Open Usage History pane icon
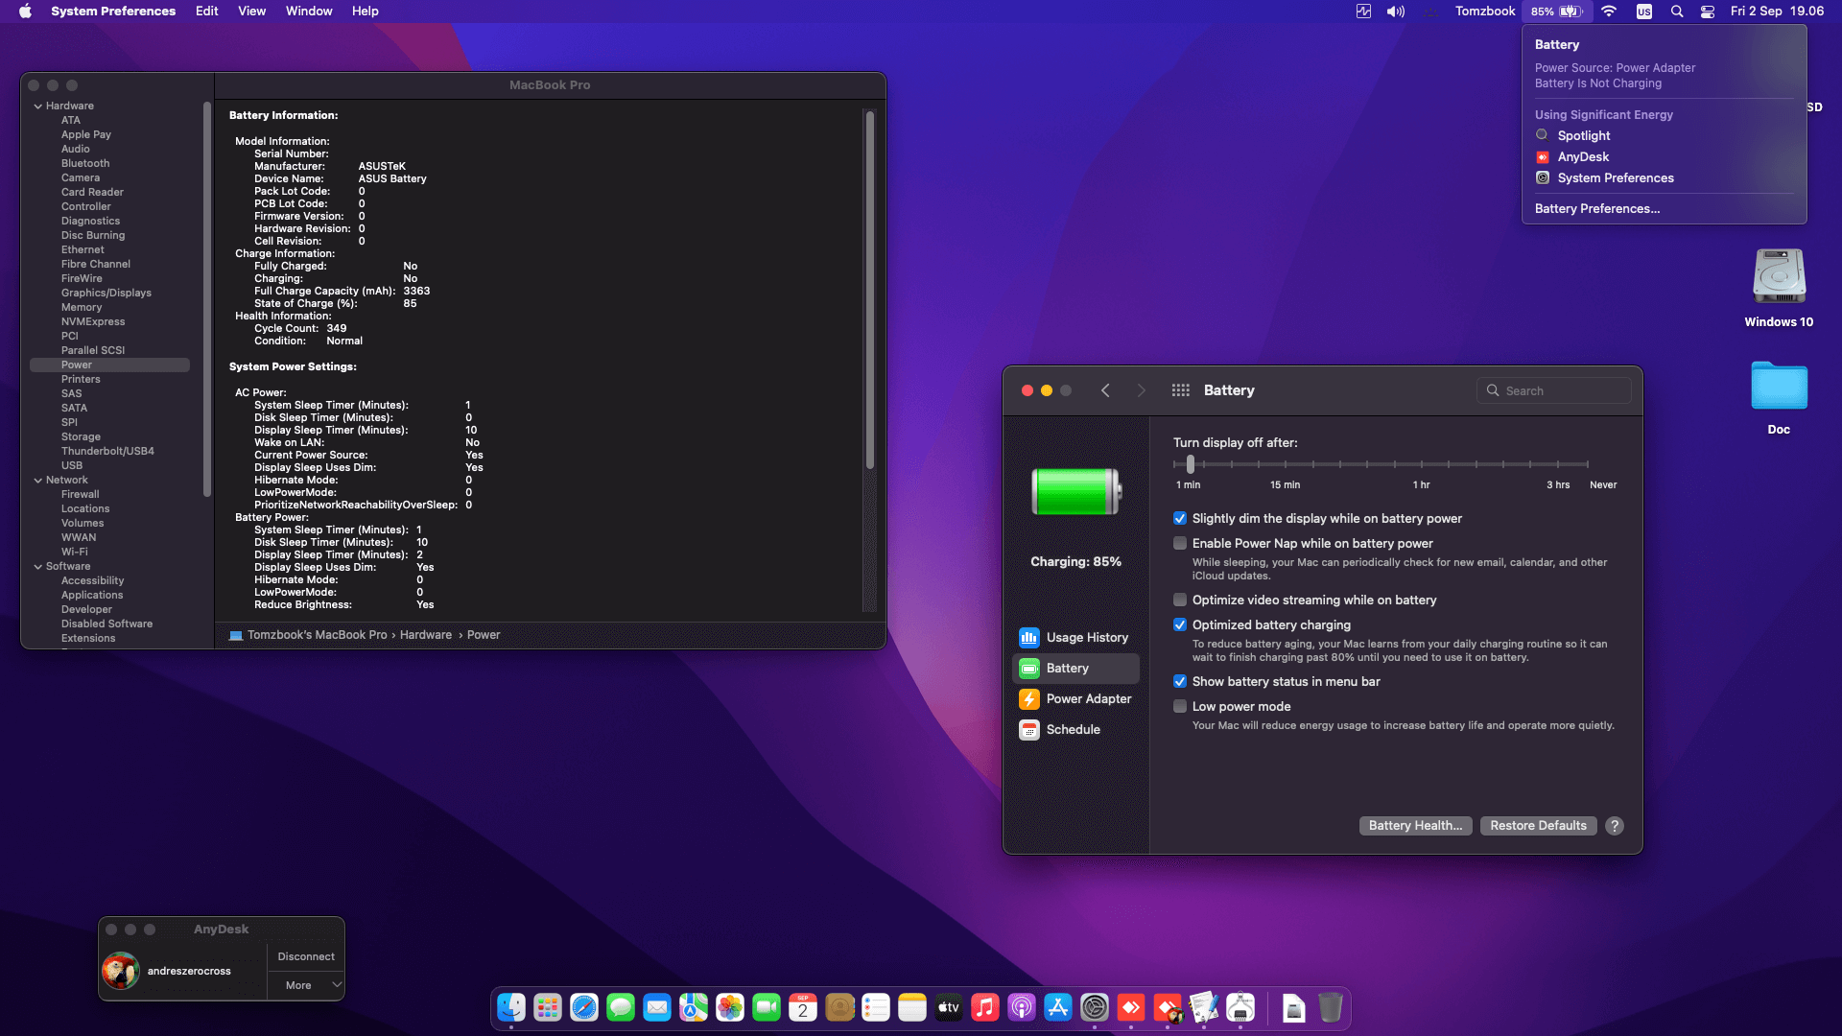Image resolution: width=1842 pixels, height=1036 pixels. coord(1029,638)
